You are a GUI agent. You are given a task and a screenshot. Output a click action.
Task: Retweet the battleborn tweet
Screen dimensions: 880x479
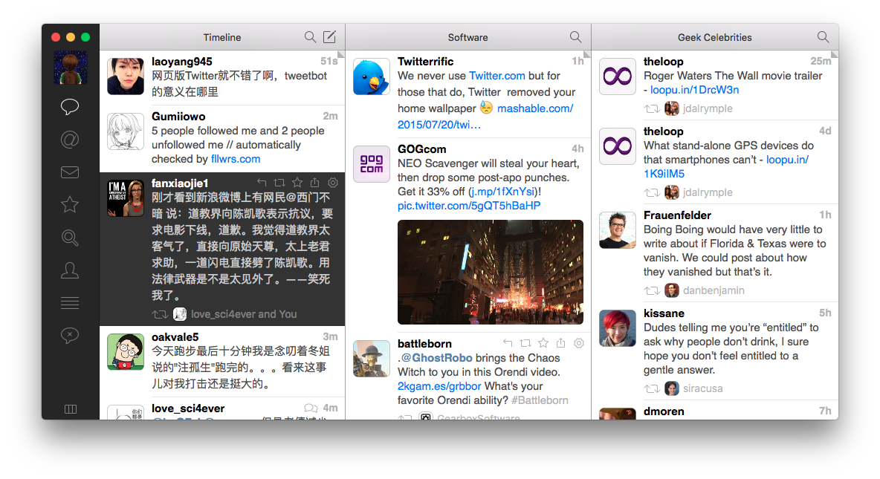click(525, 343)
